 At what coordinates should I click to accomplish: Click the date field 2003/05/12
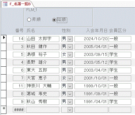91,63
